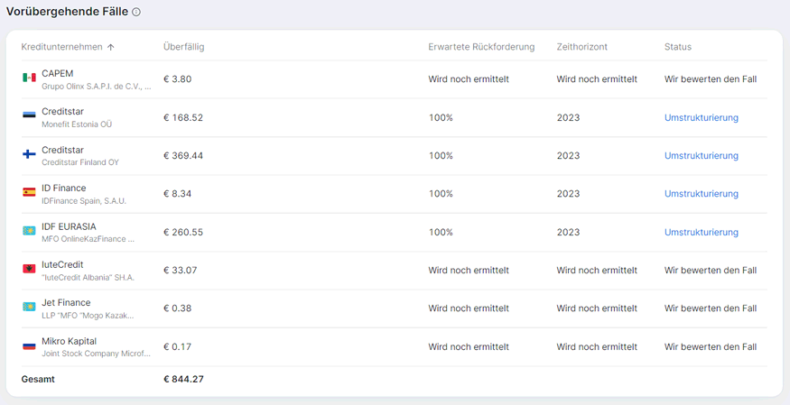Select the Jet Finance company name
Viewport: 790px width, 405px height.
(x=66, y=303)
